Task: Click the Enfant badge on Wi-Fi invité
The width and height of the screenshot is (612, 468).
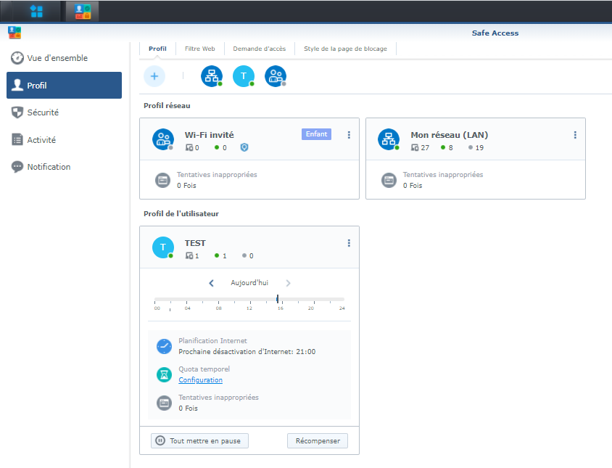Action: click(x=317, y=134)
